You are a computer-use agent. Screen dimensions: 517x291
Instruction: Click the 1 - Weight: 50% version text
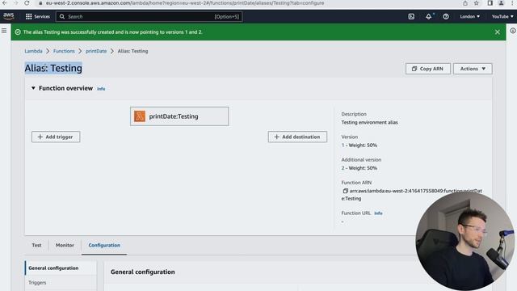359,145
